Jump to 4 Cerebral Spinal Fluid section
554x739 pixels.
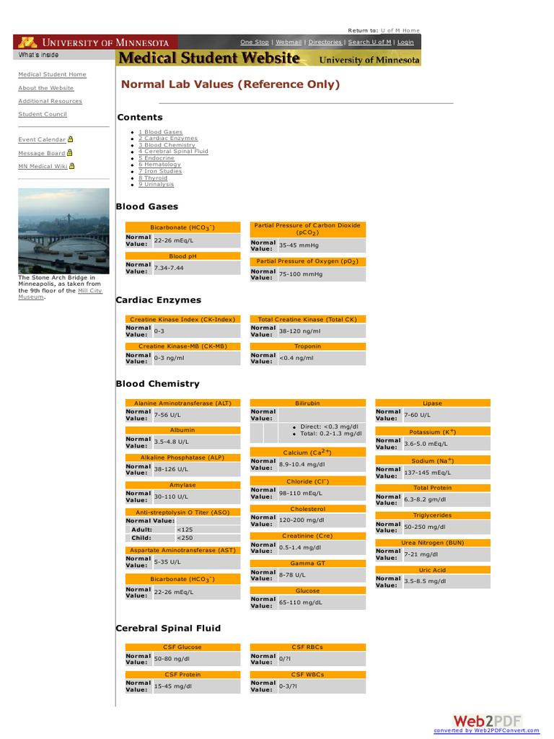click(x=173, y=152)
